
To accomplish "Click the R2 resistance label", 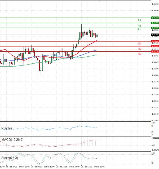I will tap(139, 26).
